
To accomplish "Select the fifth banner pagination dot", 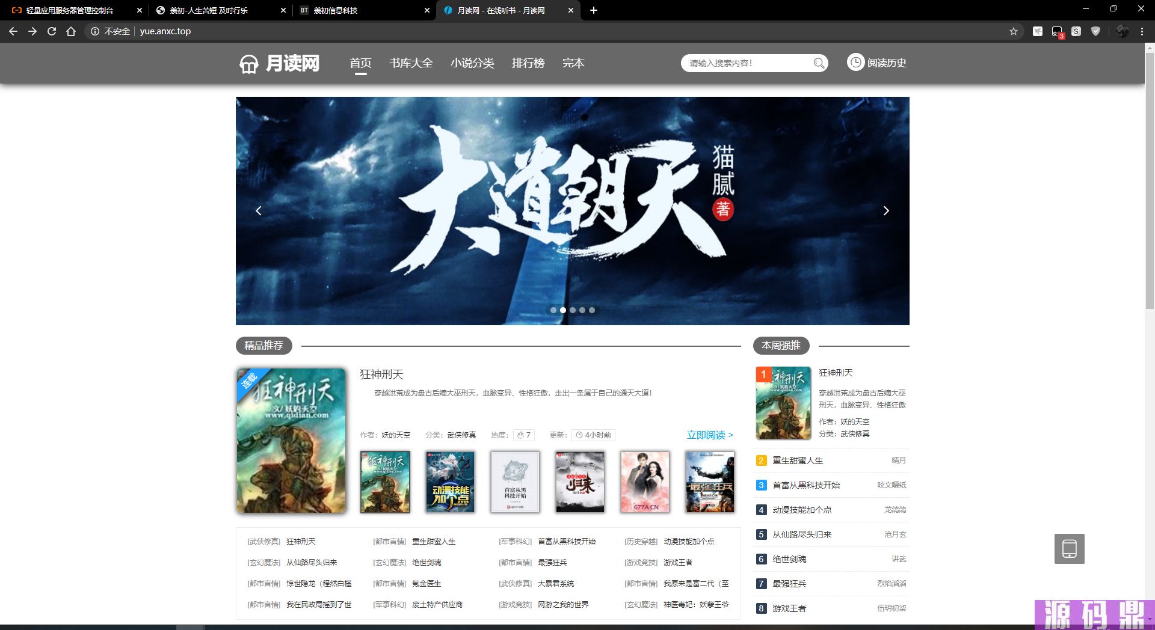I will click(x=592, y=310).
